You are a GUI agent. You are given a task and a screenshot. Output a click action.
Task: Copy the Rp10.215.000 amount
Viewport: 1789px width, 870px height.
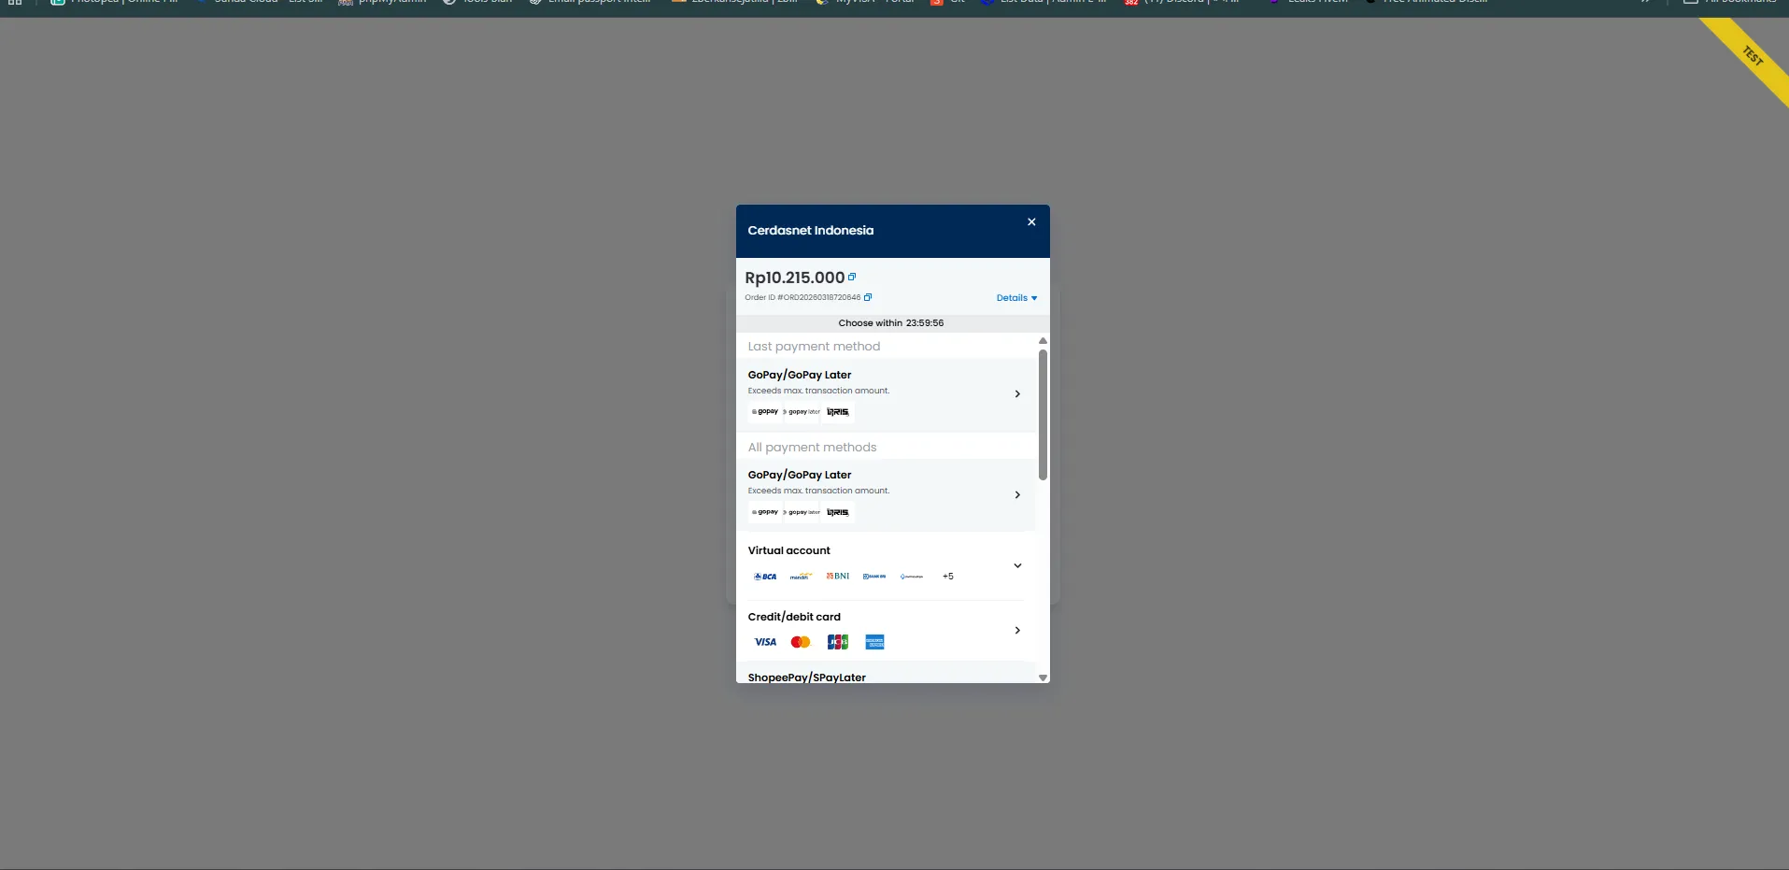[852, 277]
